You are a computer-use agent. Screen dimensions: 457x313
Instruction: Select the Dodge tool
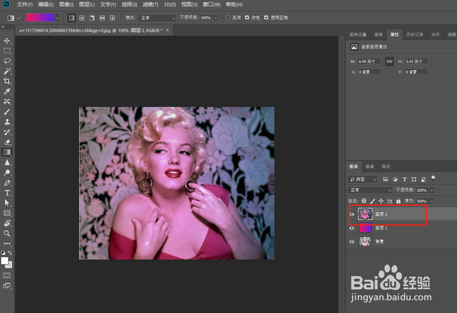pos(7,173)
